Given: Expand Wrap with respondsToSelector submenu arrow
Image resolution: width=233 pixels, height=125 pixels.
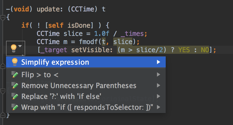Looking at the screenshot, I should coord(158,107).
